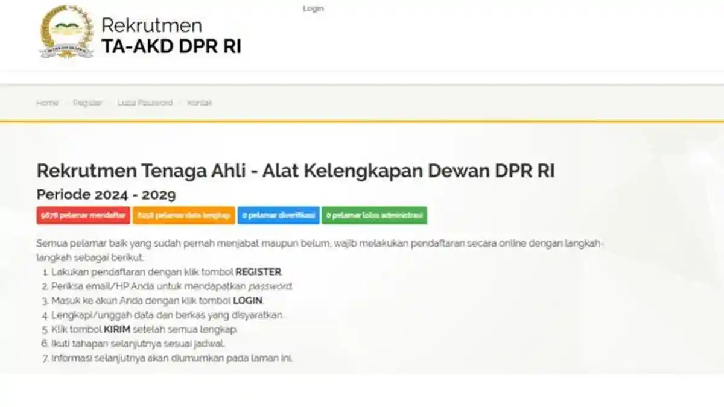Go to the Home menu item
The image size is (724, 407).
tap(47, 103)
